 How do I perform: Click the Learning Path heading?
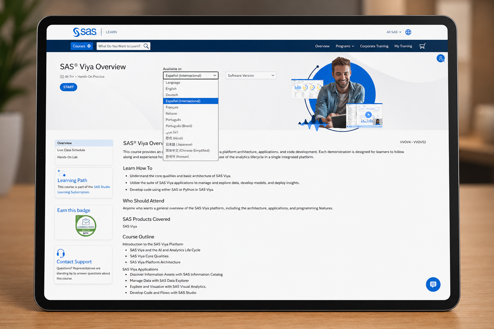click(72, 181)
